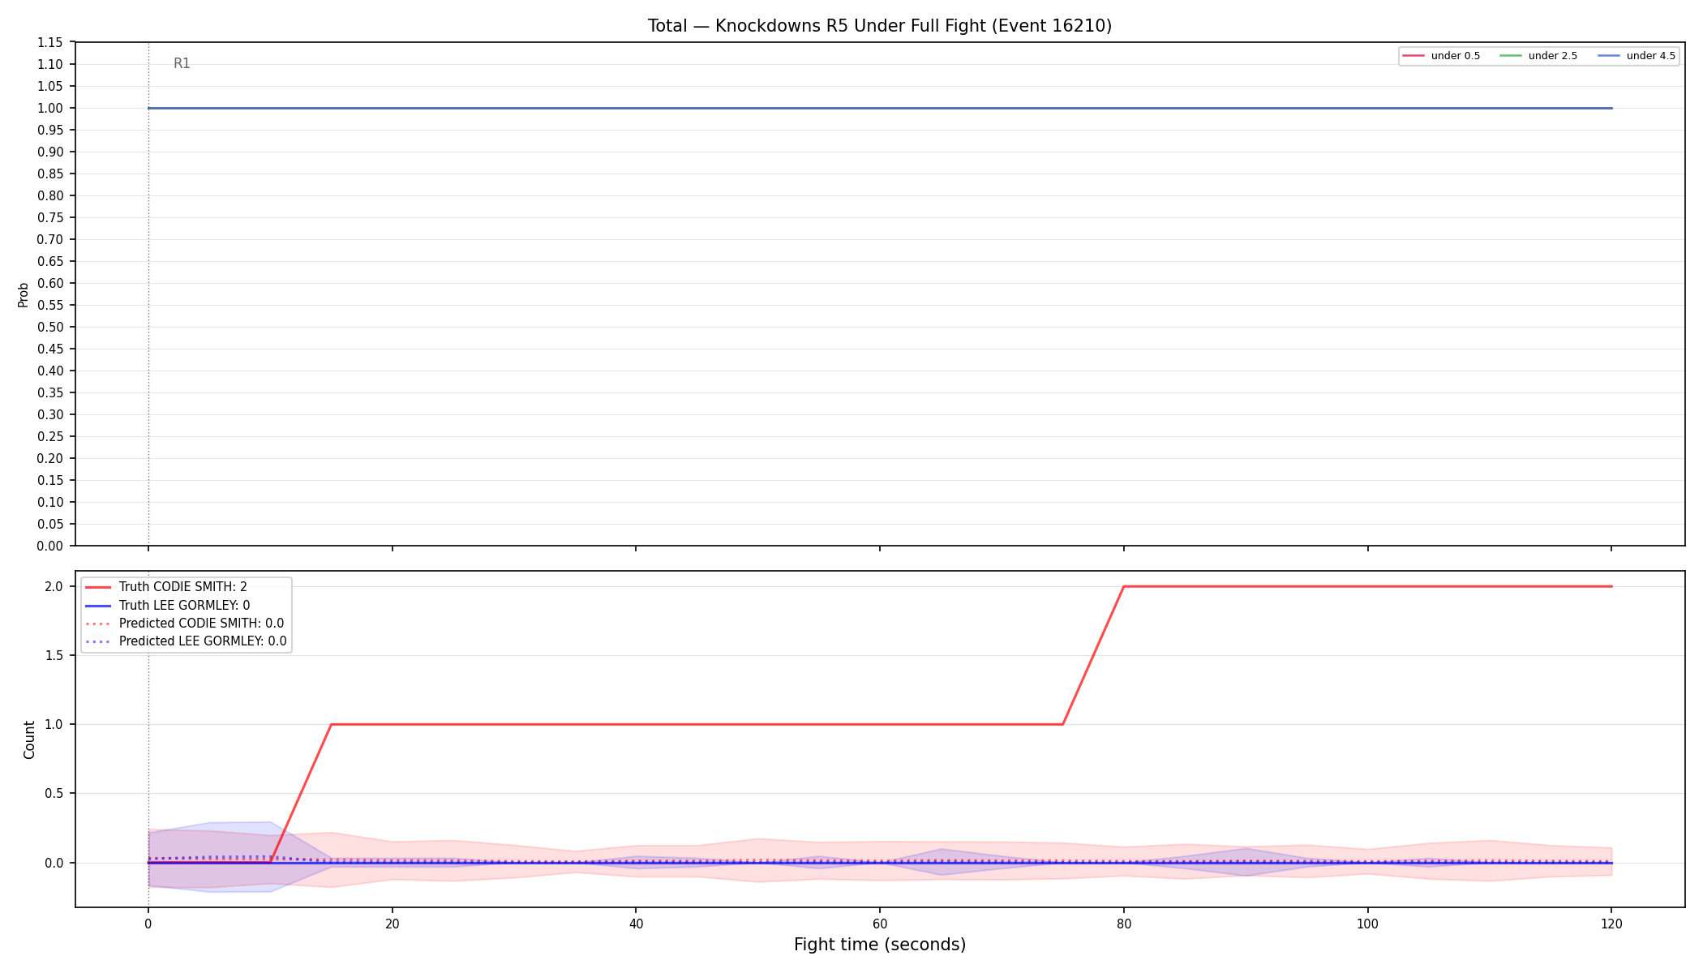Screen dimensions: 1703x973
Task: Click the 2.0 tick on count axis
Action: coord(54,587)
